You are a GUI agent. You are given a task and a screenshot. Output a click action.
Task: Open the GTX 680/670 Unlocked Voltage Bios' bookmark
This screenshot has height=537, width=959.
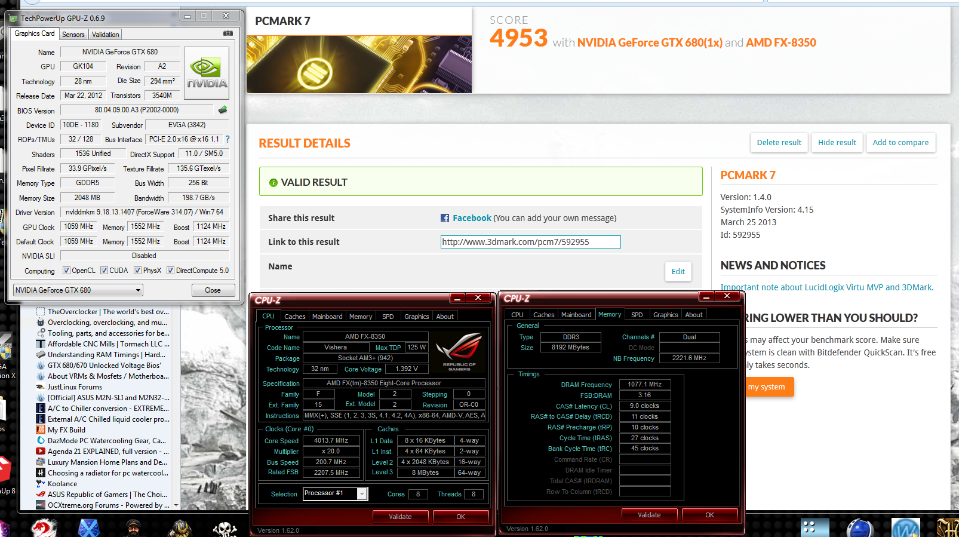pos(104,366)
